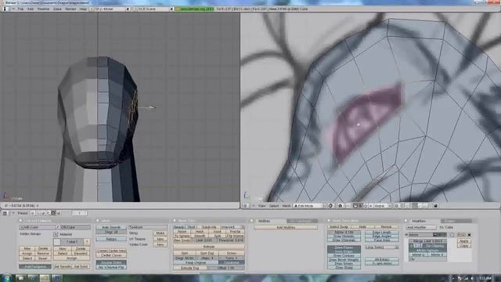Toggle the Keep Original option
Image resolution: width=501 pixels, height=282 pixels.
click(x=196, y=262)
